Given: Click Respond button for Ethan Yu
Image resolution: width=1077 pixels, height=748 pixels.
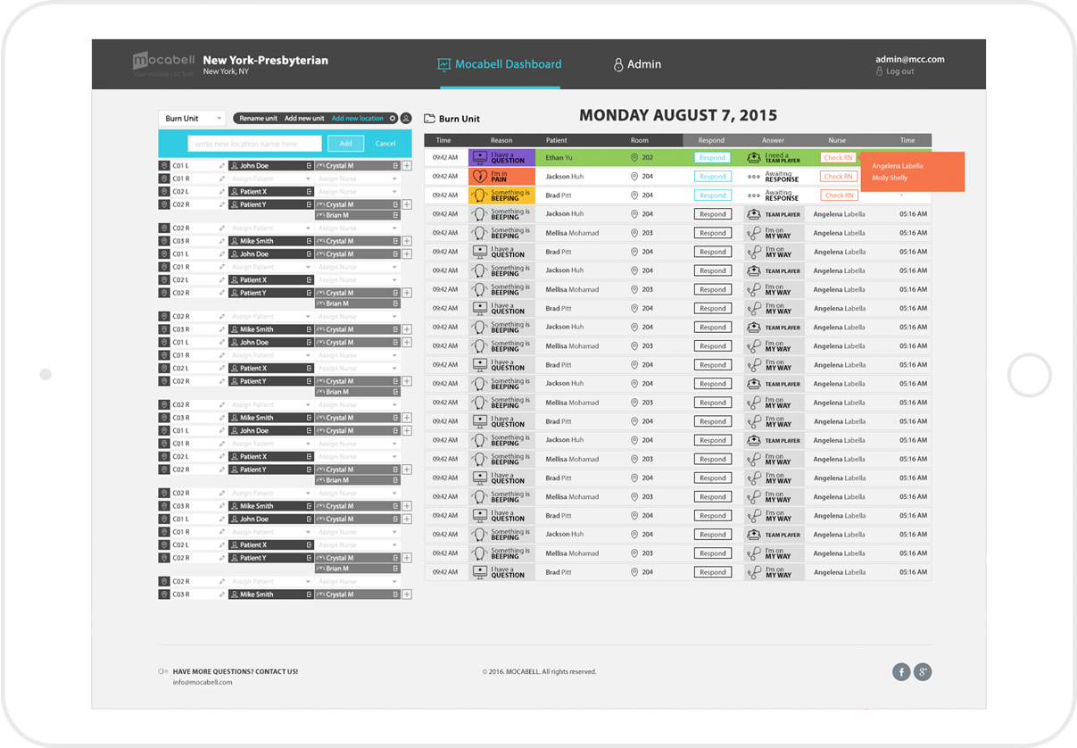Looking at the screenshot, I should pos(712,158).
